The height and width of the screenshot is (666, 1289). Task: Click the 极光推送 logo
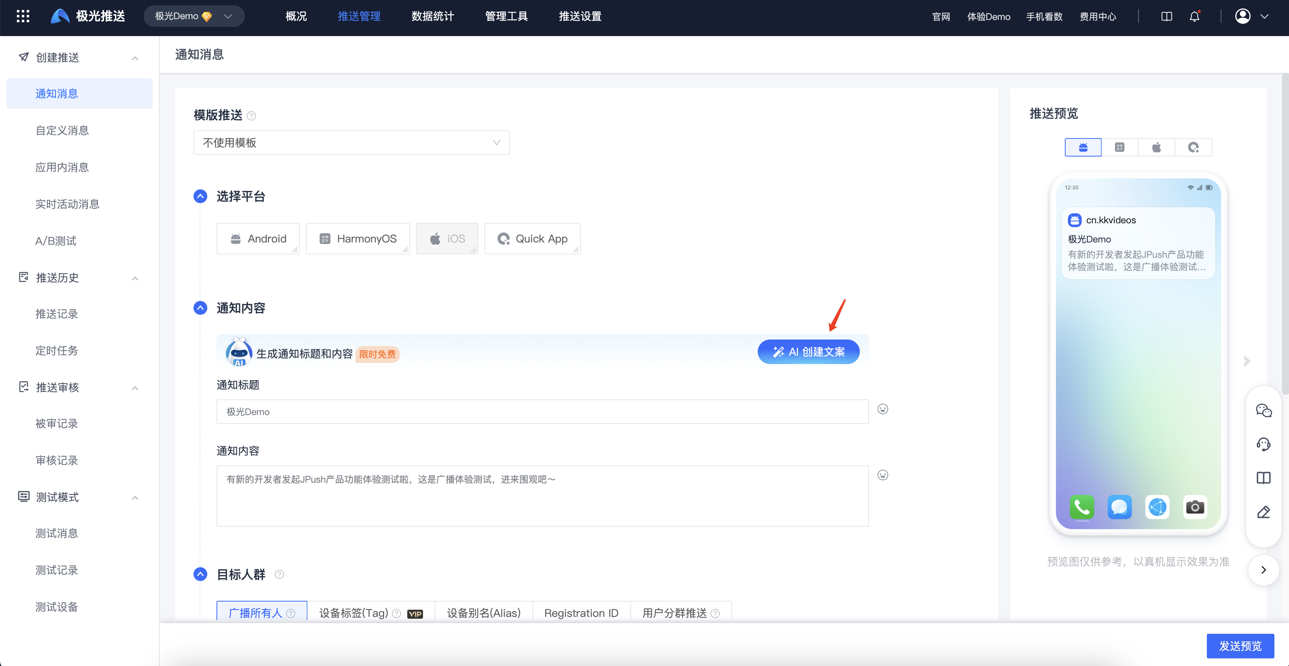(88, 16)
